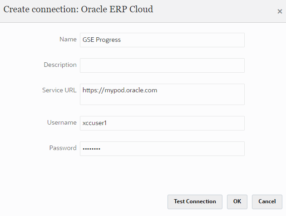Click into the Password field
The height and width of the screenshot is (216, 286).
tap(162, 149)
